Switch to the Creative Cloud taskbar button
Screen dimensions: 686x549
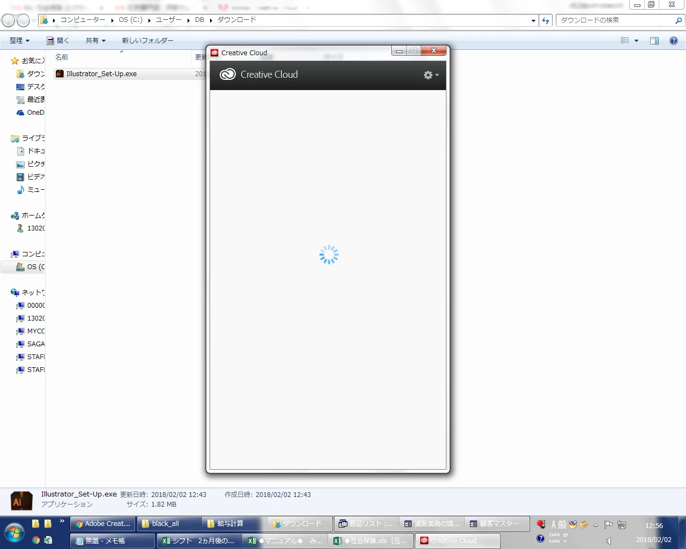pyautogui.click(x=458, y=540)
